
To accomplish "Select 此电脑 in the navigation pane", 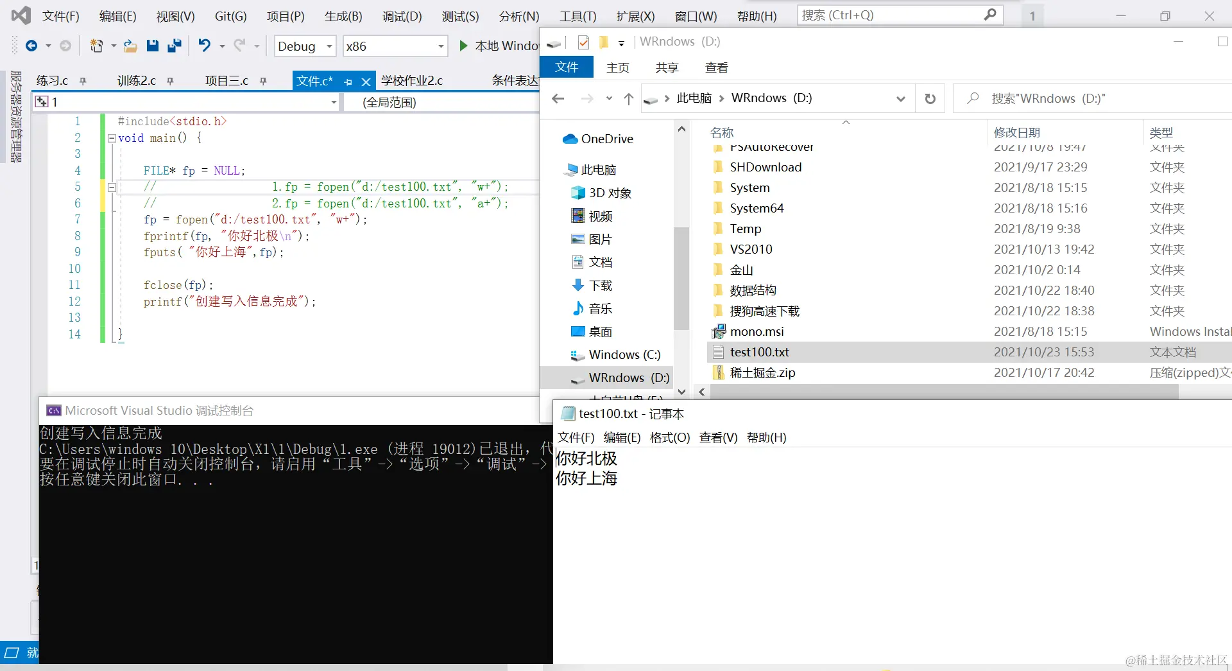I will [590, 170].
